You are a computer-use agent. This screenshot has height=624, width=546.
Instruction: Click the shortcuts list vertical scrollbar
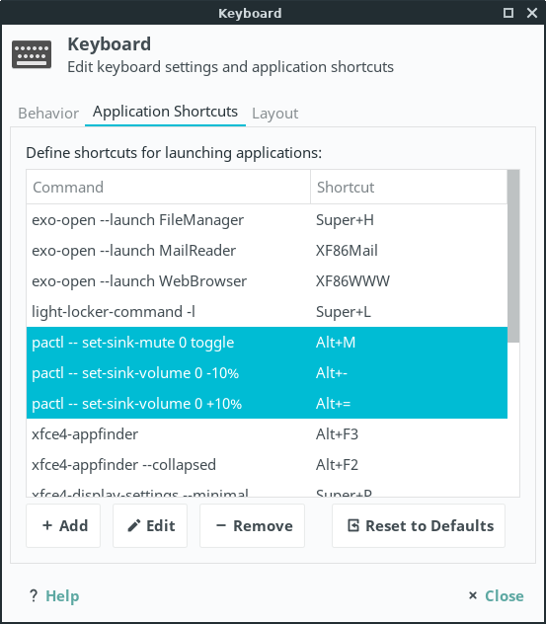tap(513, 257)
